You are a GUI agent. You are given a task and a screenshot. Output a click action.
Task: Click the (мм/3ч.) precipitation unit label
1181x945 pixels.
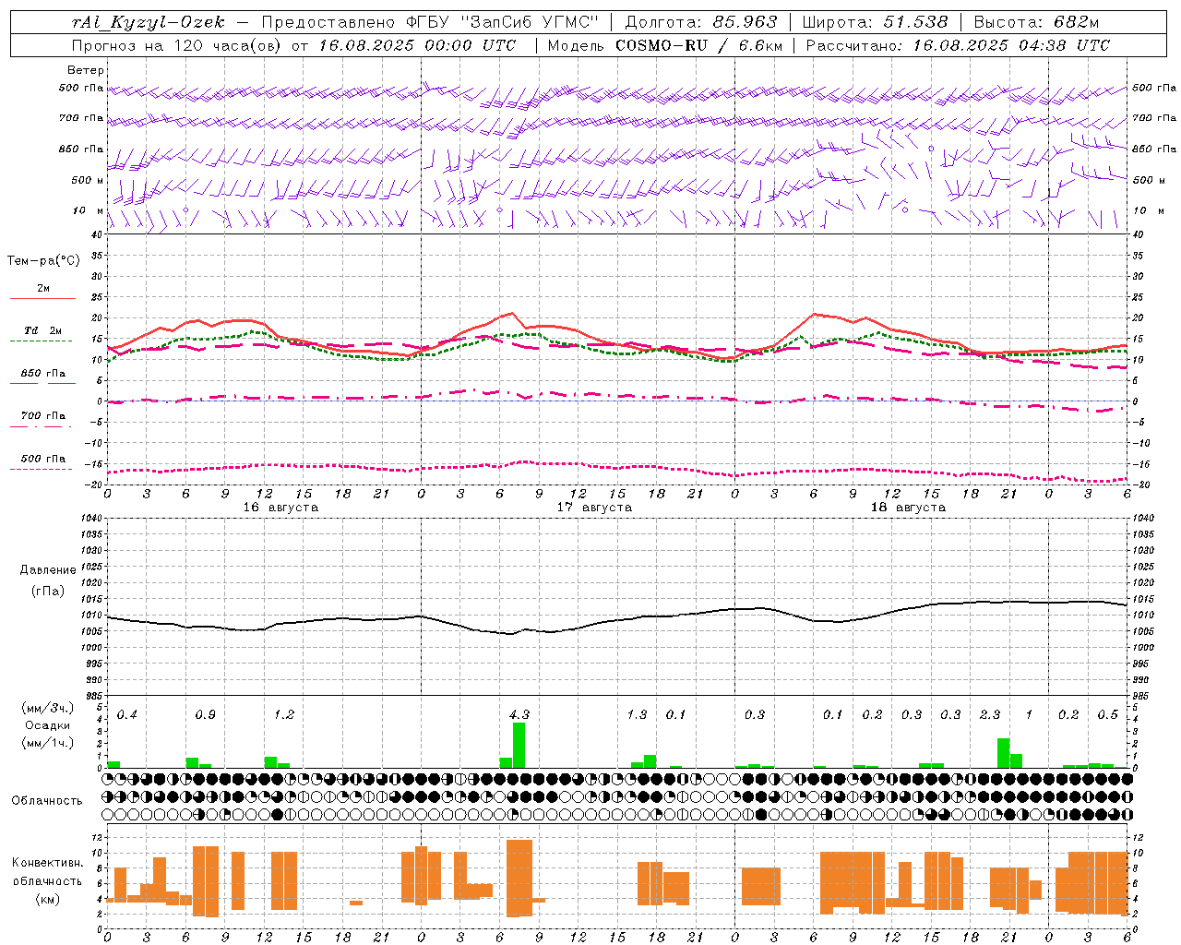(48, 708)
